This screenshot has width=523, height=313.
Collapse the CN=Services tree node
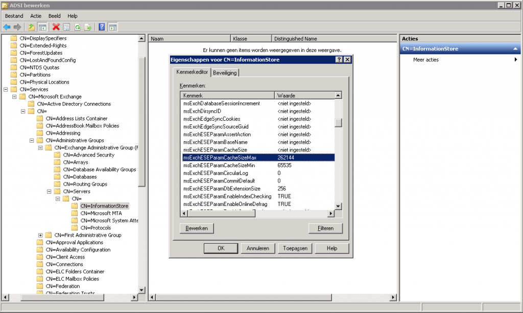[x=6, y=89]
